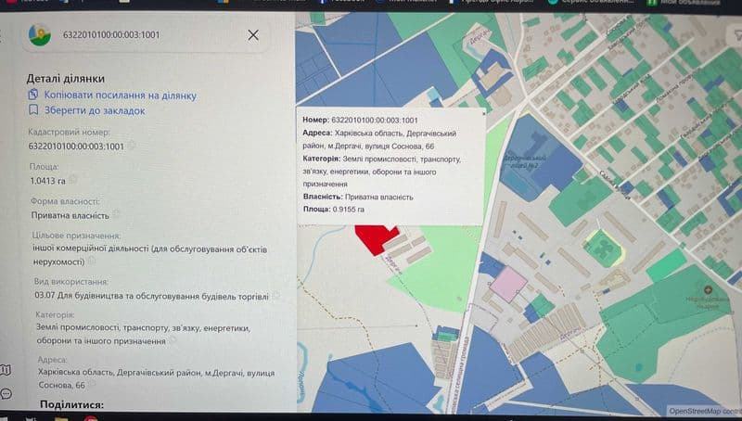Screen dimensions: 742x421
Task: Copy the cadastral number 6322010100:00:003:1001 value icon
Action: pos(132,146)
